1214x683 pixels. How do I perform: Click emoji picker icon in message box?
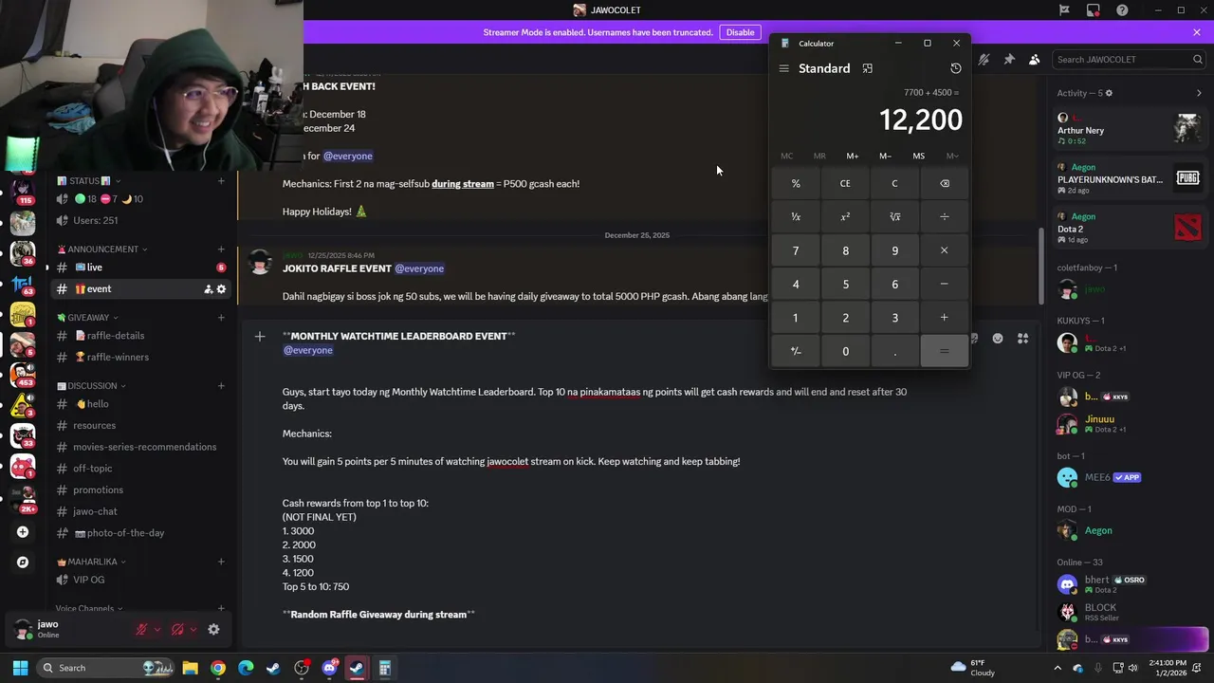point(998,338)
